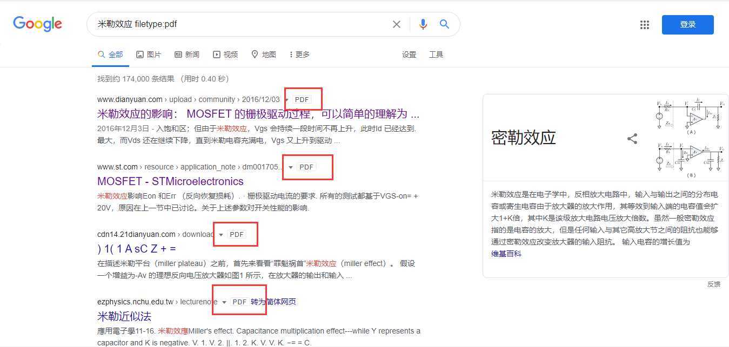729x347 pixels.
Task: Click PDF label on dianyuan.com result
Action: pyautogui.click(x=302, y=100)
